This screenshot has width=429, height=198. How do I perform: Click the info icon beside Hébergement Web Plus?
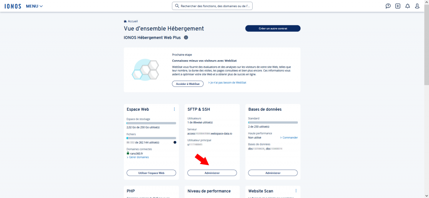click(186, 38)
